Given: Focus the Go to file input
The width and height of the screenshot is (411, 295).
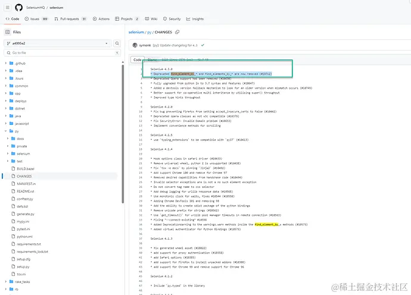Looking at the screenshot, I should point(62,53).
